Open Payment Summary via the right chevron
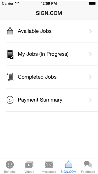Viewport: 98px width, 174px height. [x=90, y=100]
